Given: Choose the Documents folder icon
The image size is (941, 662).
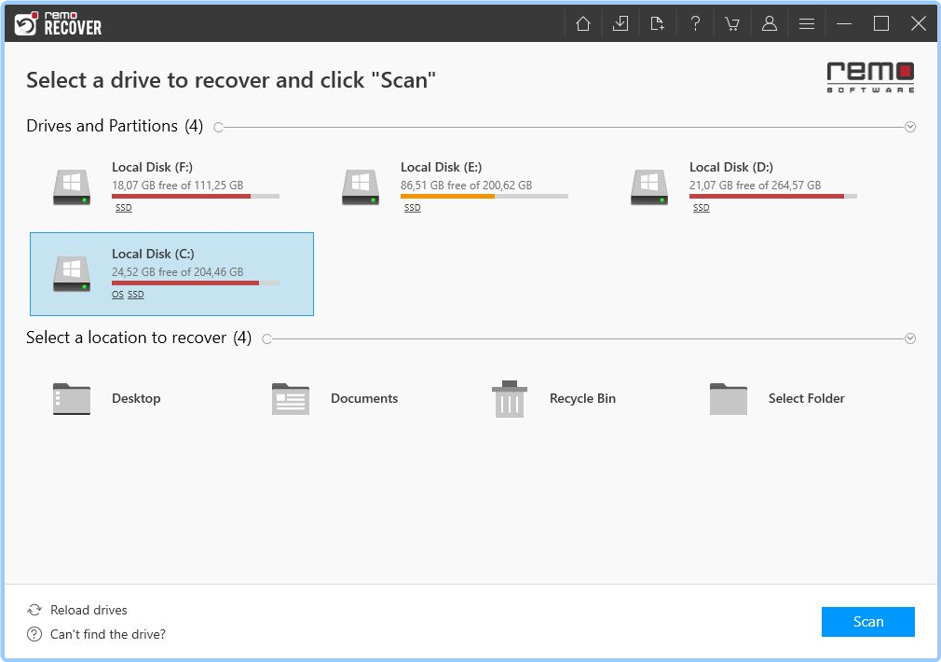Looking at the screenshot, I should point(291,399).
